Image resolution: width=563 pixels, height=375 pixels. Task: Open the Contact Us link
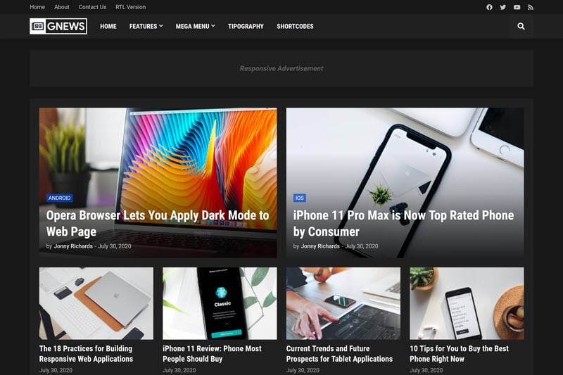click(x=92, y=7)
